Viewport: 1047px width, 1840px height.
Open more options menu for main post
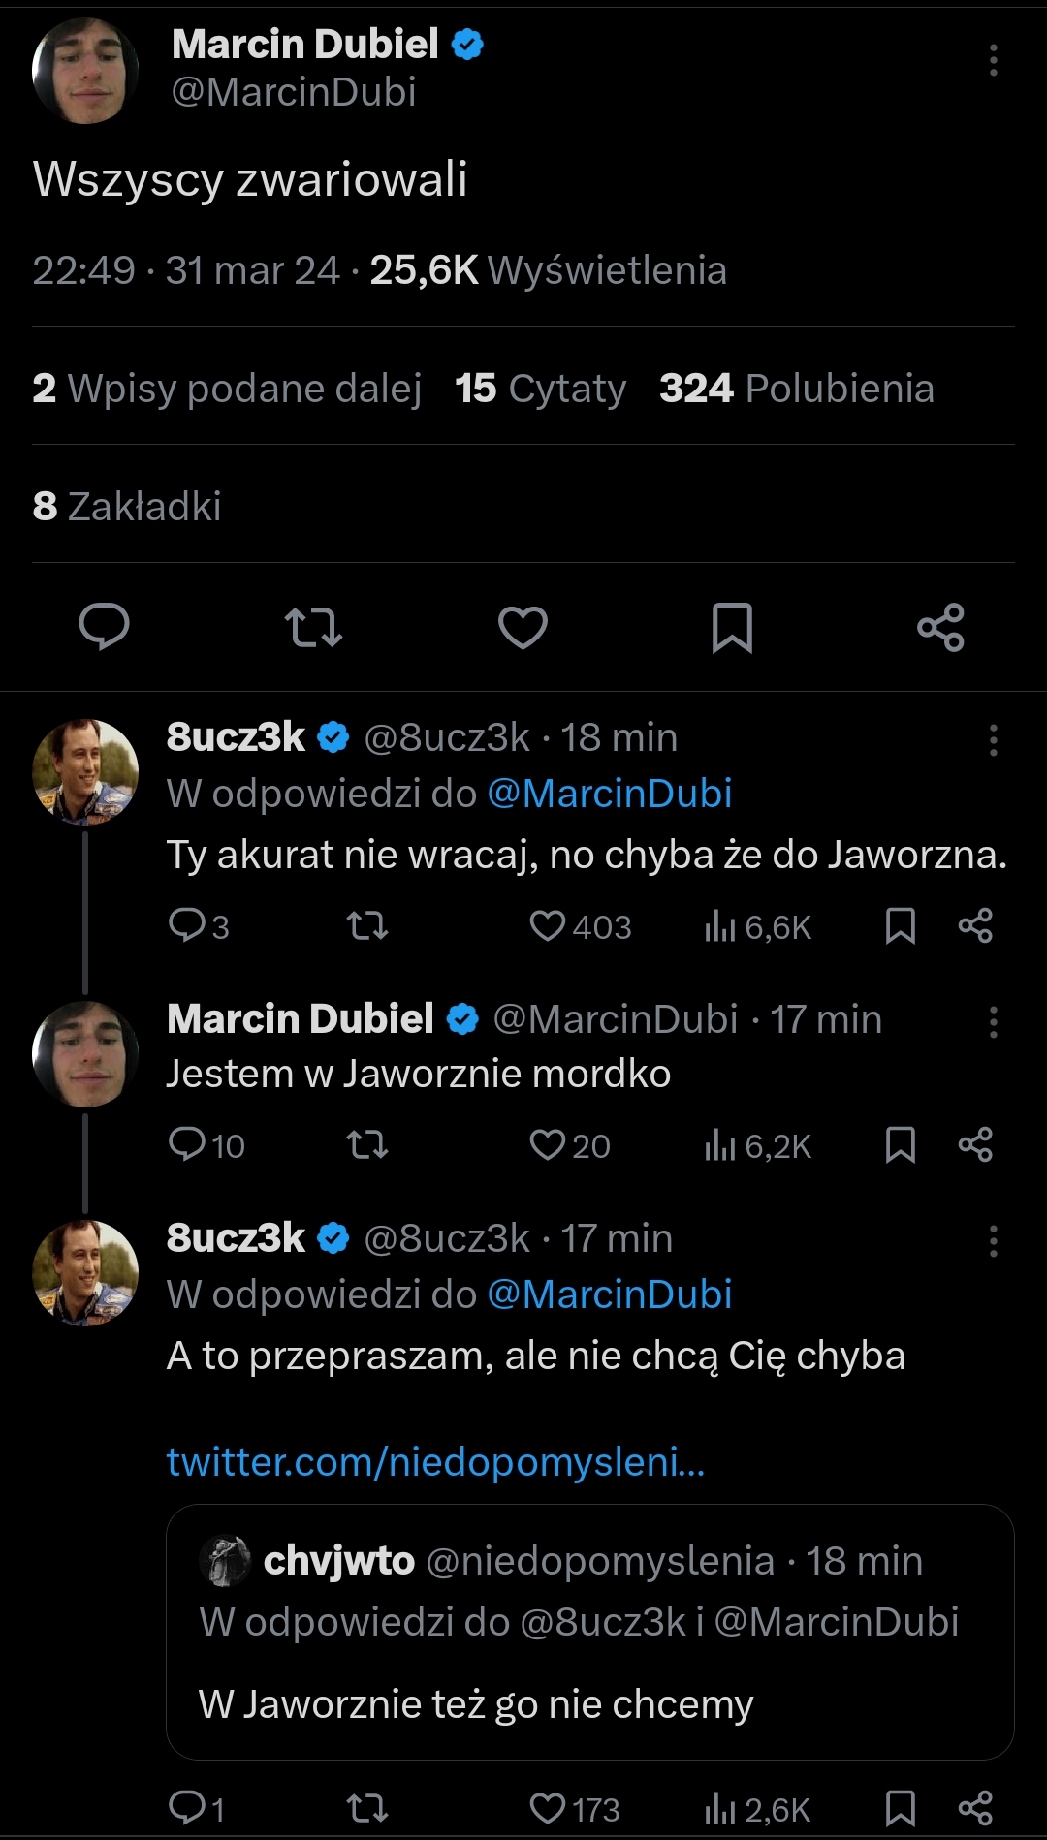[x=993, y=60]
